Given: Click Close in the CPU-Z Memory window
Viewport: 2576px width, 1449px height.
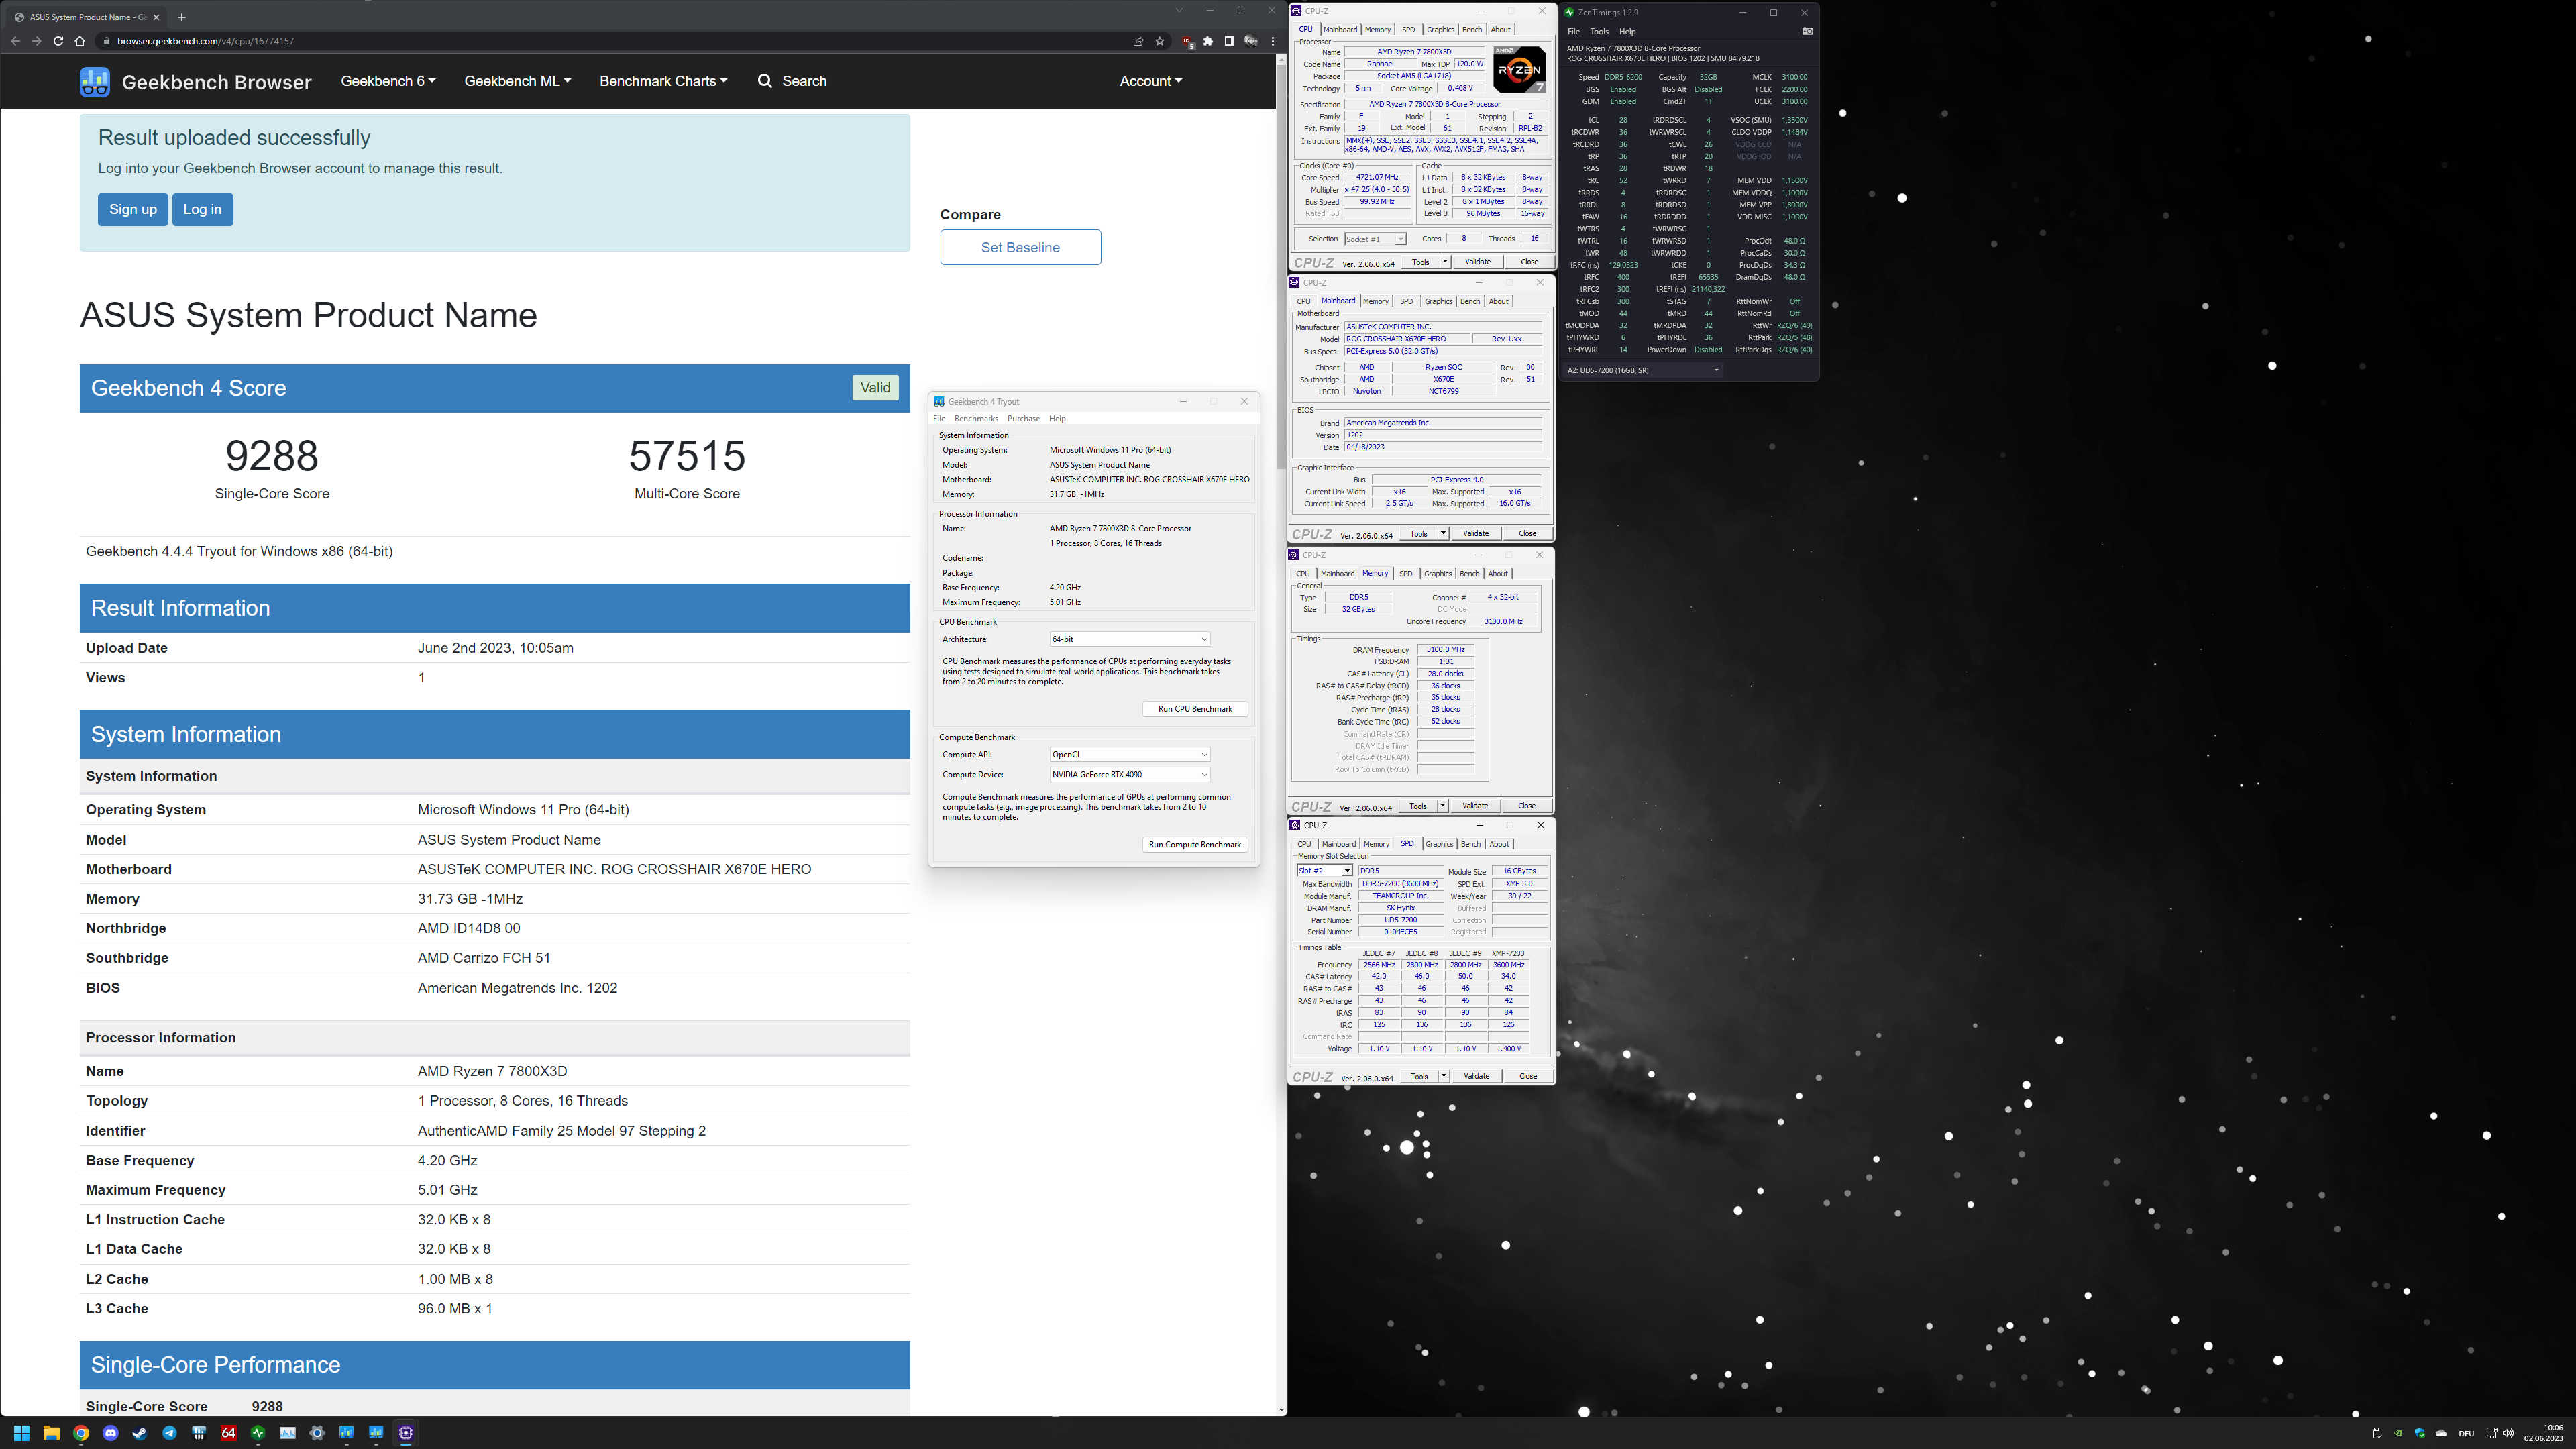Looking at the screenshot, I should 1526,806.
